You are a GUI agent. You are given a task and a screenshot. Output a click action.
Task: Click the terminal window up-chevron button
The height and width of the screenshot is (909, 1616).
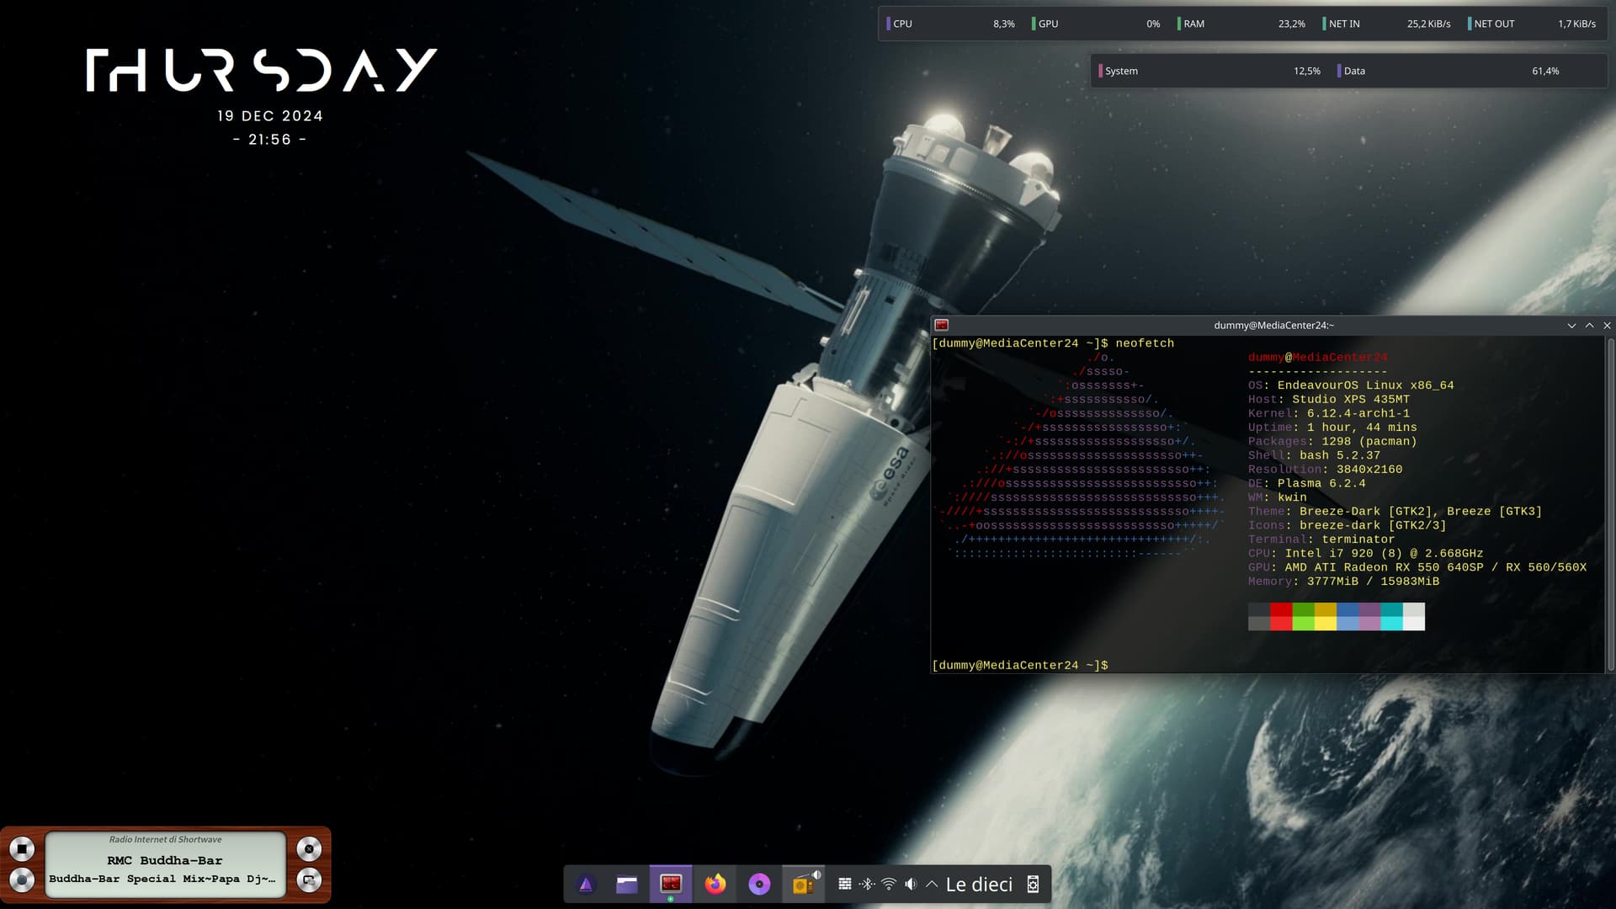click(x=1589, y=326)
